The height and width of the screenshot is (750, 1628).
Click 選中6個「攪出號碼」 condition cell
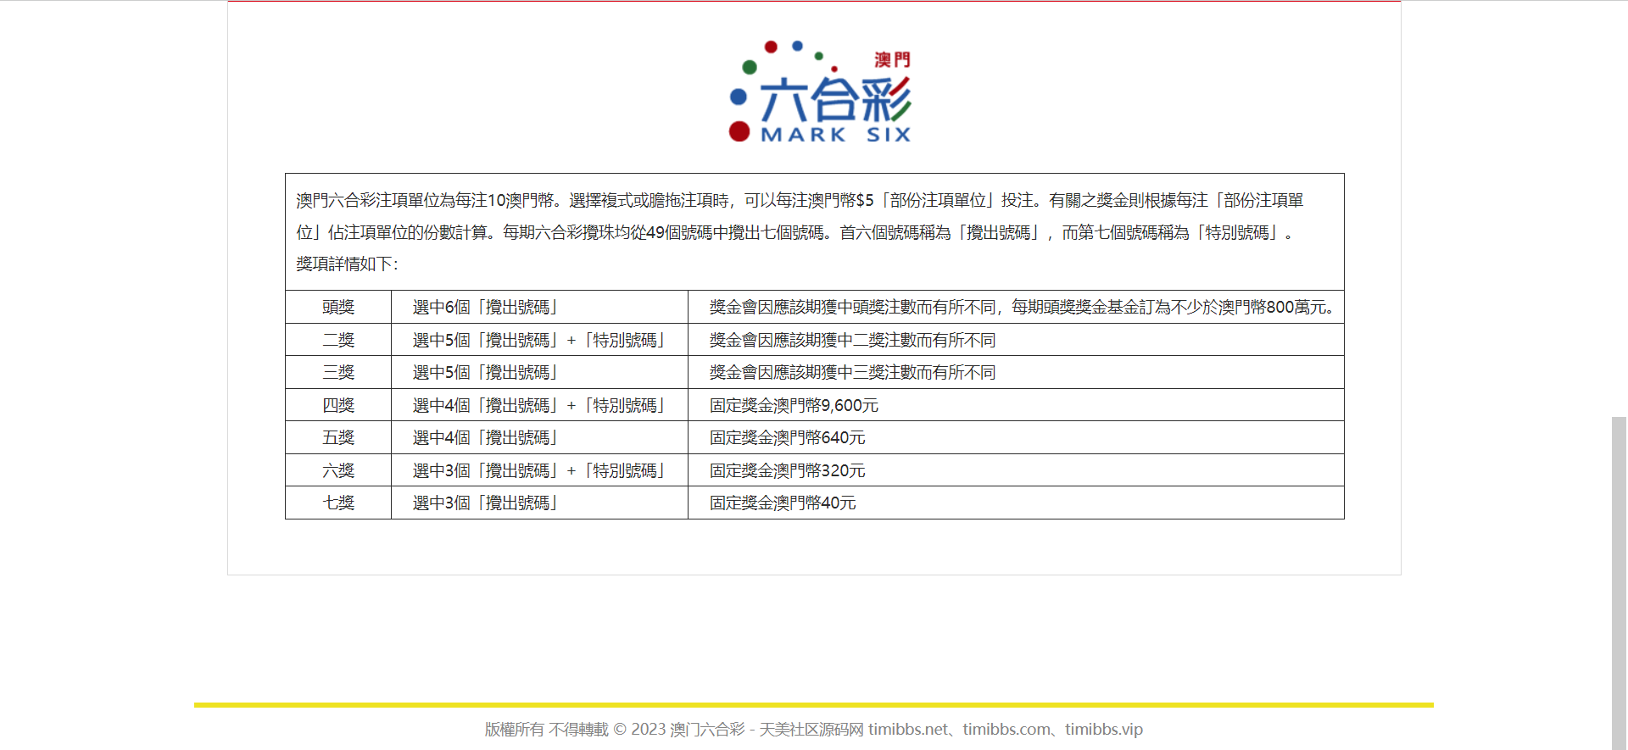tap(539, 307)
